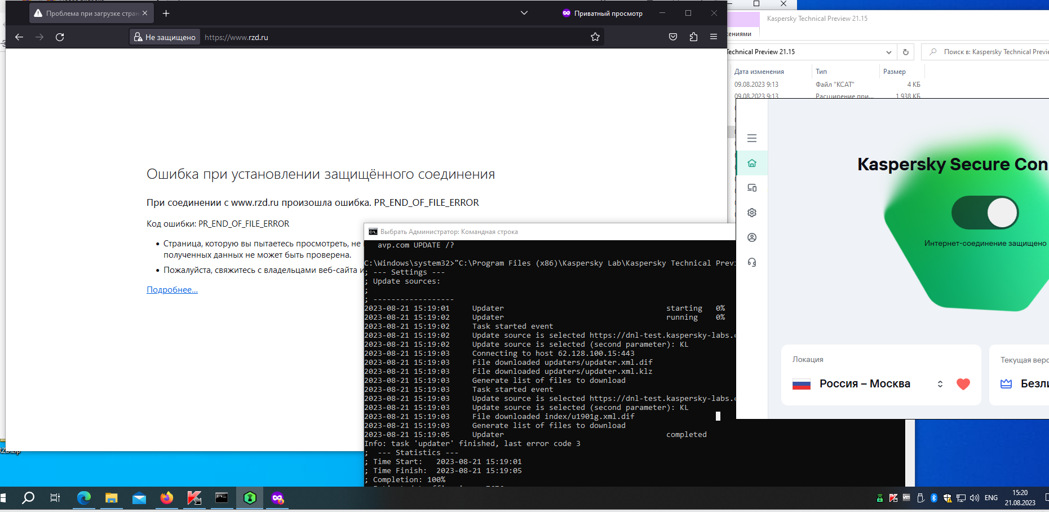Go forward in the Firefox window
The width and height of the screenshot is (1049, 512).
tap(39, 37)
